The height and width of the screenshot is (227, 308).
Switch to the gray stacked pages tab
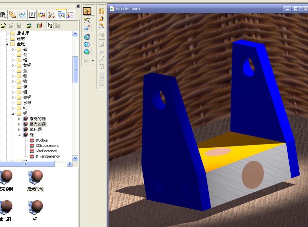pos(3,15)
